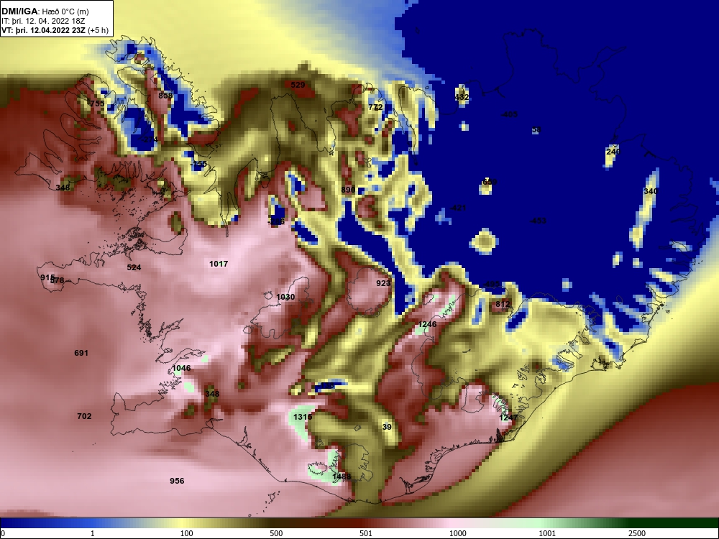Click the map value label 702
719x539 pixels.
pyautogui.click(x=84, y=416)
